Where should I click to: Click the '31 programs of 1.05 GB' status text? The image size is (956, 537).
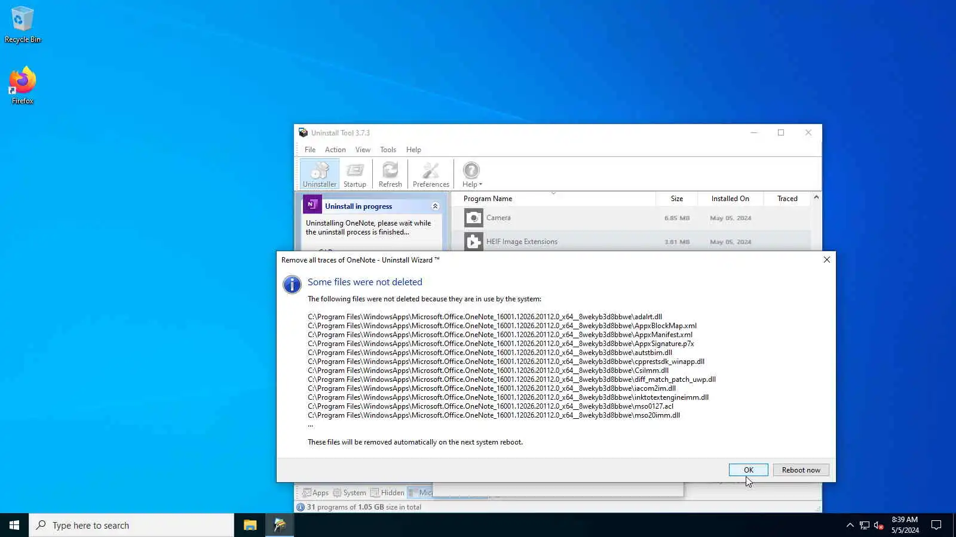364,507
